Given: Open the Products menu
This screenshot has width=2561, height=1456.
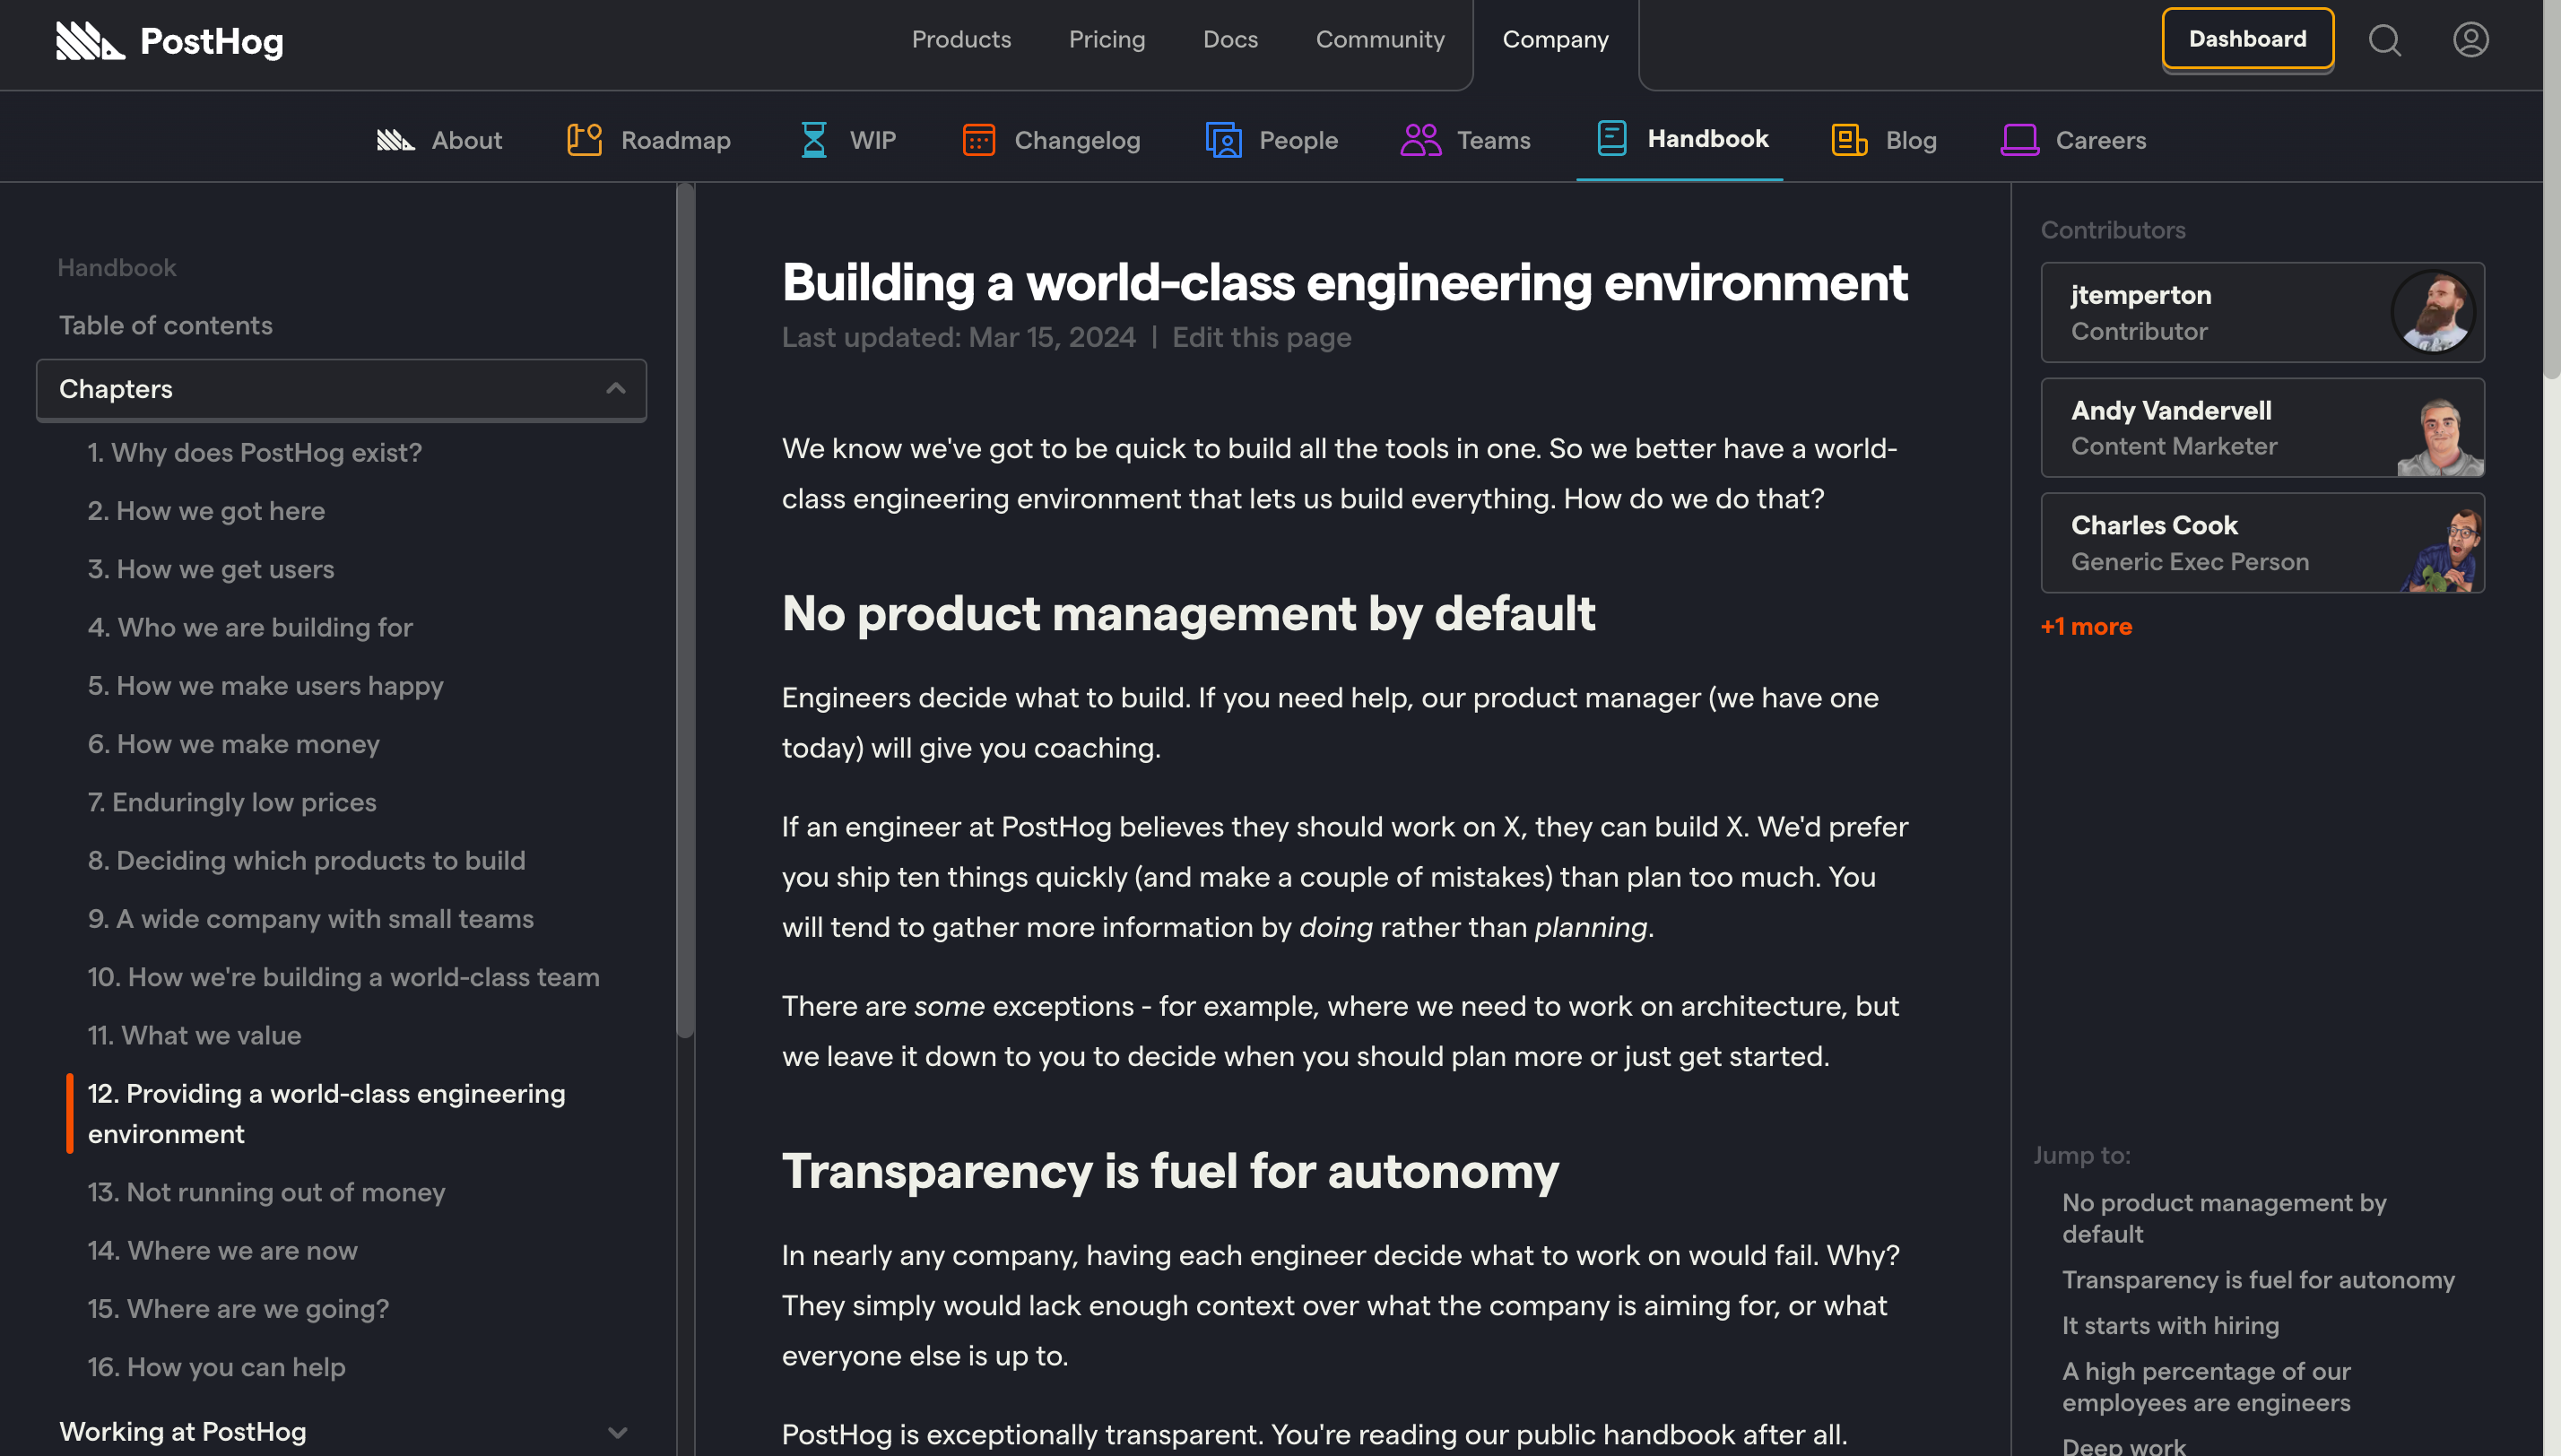Looking at the screenshot, I should [961, 40].
